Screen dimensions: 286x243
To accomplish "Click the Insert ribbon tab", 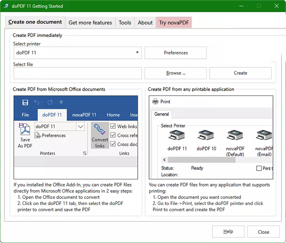I will pos(134,115).
